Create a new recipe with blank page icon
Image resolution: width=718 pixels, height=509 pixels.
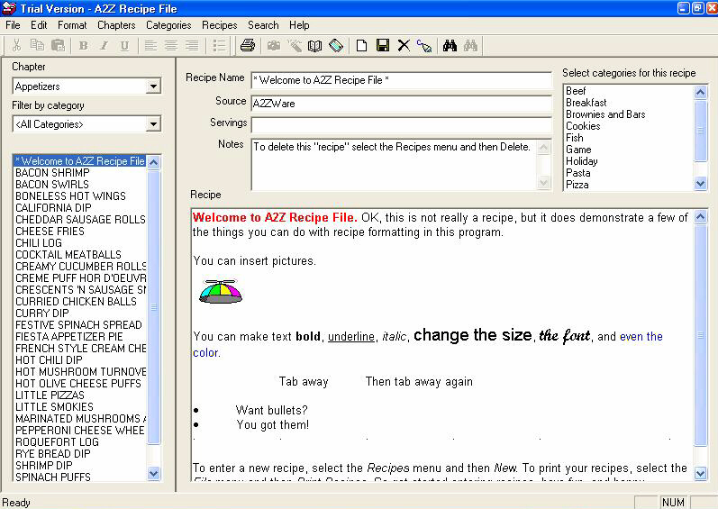coord(362,45)
